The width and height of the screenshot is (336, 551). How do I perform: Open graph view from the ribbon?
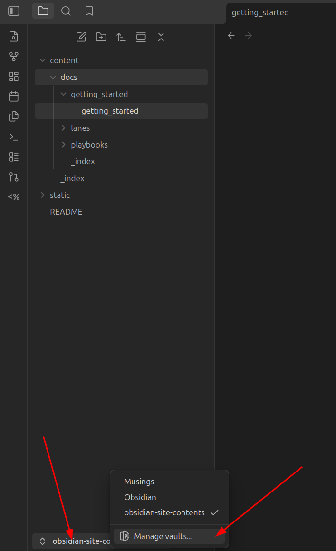coord(14,57)
